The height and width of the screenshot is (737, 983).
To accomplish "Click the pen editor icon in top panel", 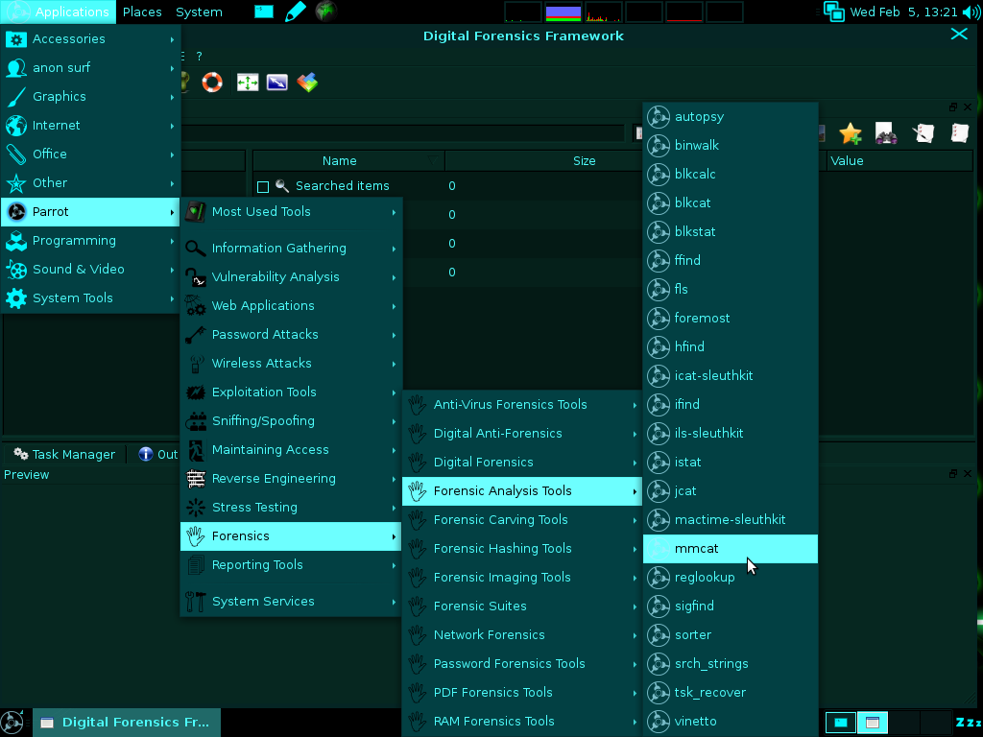I will [x=296, y=12].
